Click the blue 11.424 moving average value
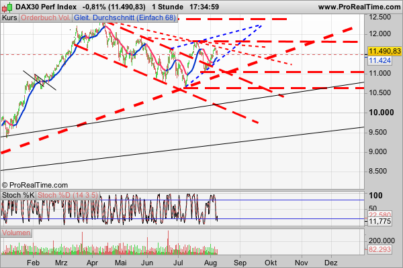This screenshot has height=268, width=403. (380, 60)
